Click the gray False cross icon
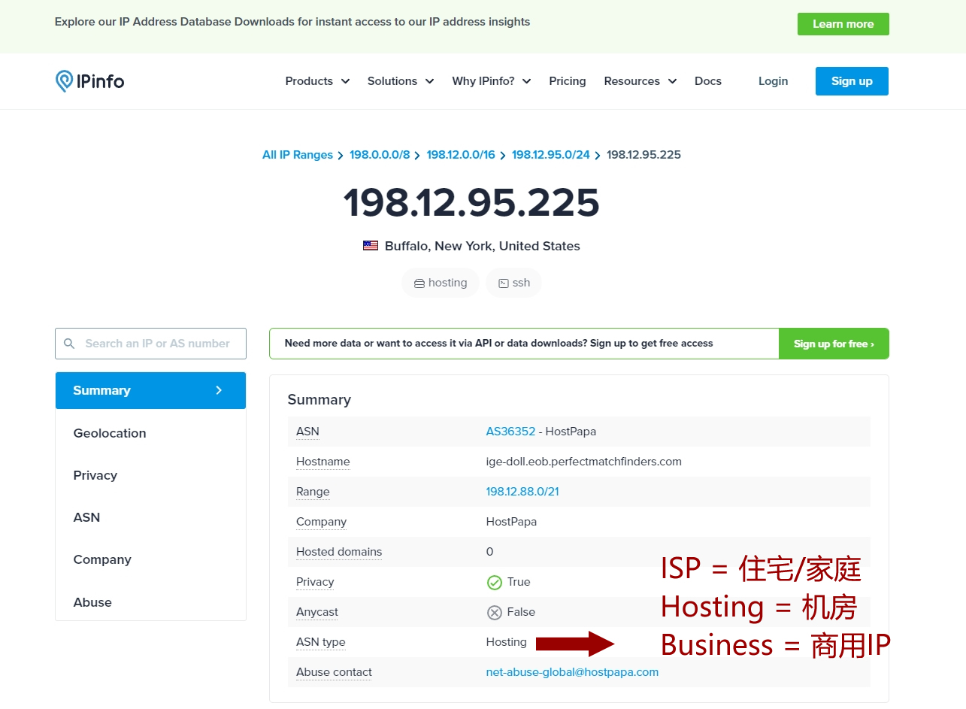Viewport: 966px width, 709px height. 495,612
